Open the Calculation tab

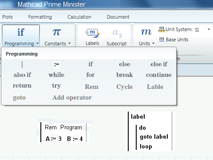pyautogui.click(x=79, y=17)
